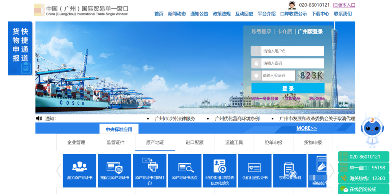Open 通知公告 navigation item
This screenshot has height=194, width=390.
click(199, 14)
